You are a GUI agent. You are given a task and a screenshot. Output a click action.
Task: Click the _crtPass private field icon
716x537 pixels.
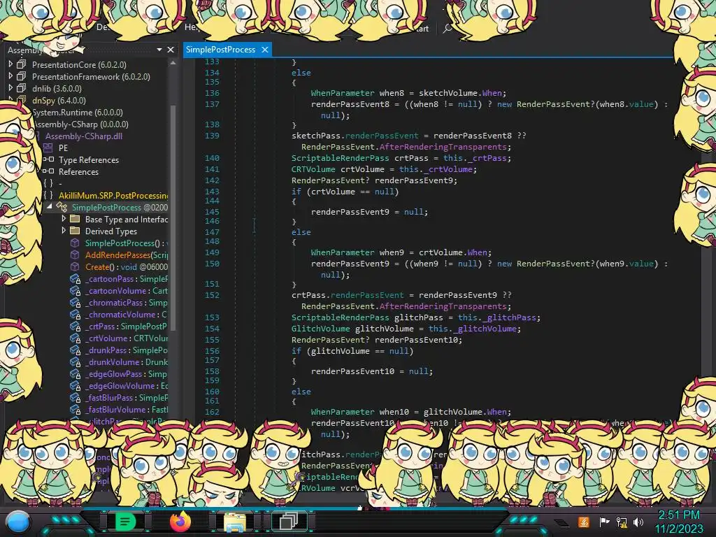(x=76, y=326)
